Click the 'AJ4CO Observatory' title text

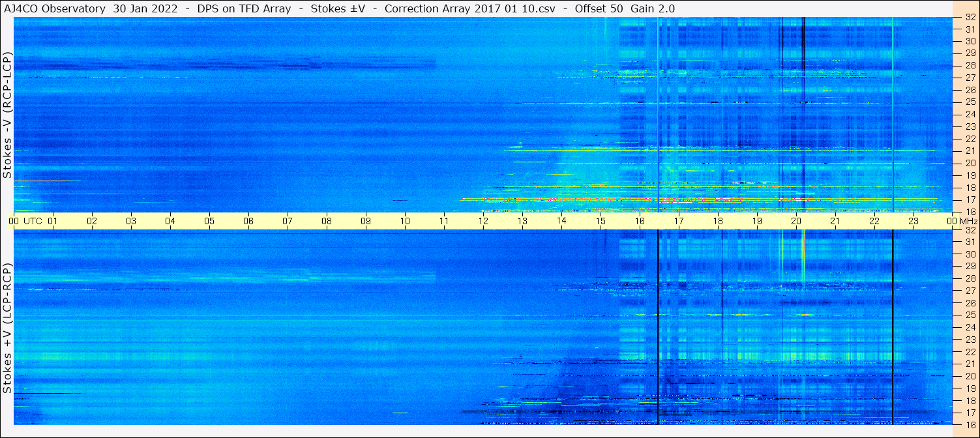pyautogui.click(x=56, y=8)
